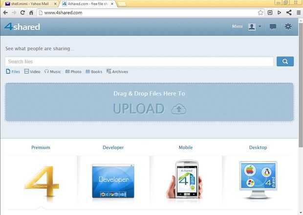Reload the 4shared page
Image resolution: width=303 pixels, height=215 pixels.
[22, 13]
